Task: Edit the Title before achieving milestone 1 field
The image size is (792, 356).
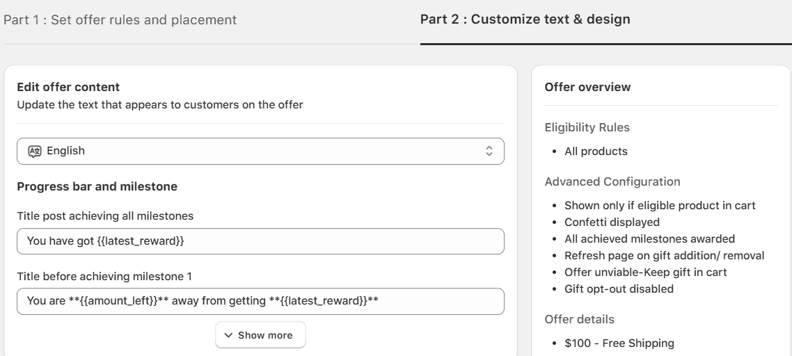Action: click(260, 302)
